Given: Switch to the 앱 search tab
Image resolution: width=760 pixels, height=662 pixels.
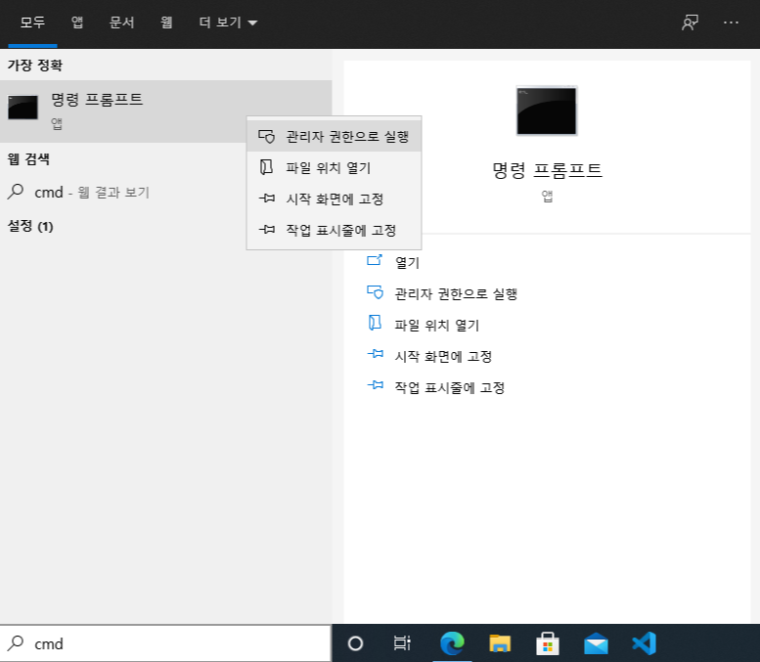Looking at the screenshot, I should click(x=77, y=22).
